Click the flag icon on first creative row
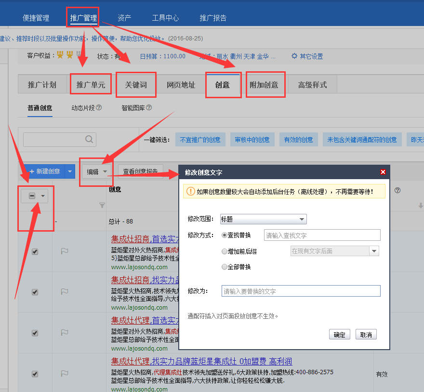424x392 pixels. (64, 251)
